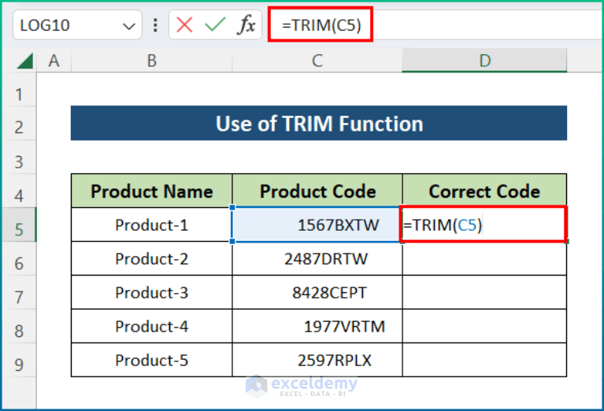
Task: Select the Product-4 cell
Action: 152,326
